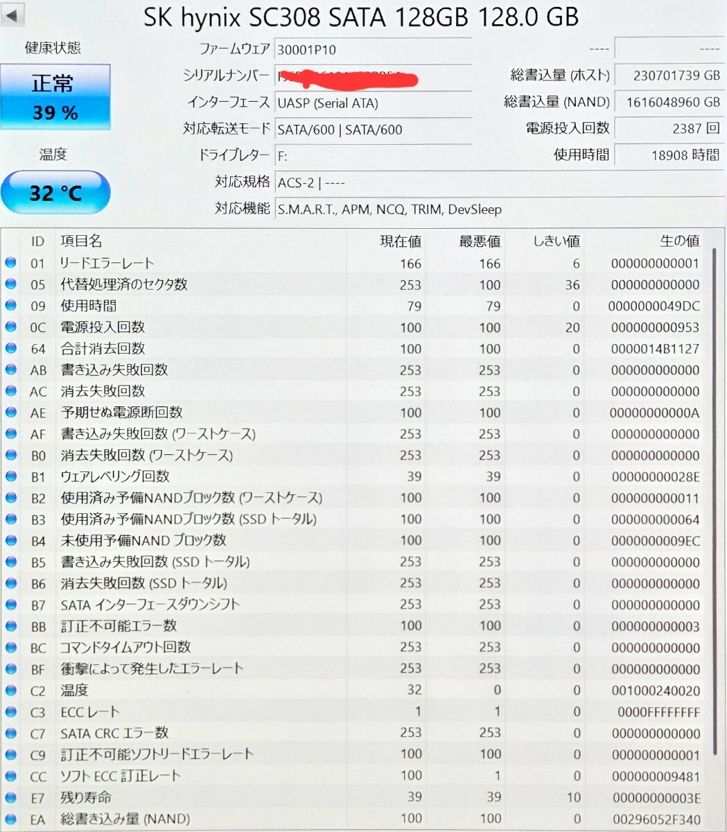Click status dot of row C7 SATA CRCエラー数
Screen dimensions: 727x832
coord(10,733)
